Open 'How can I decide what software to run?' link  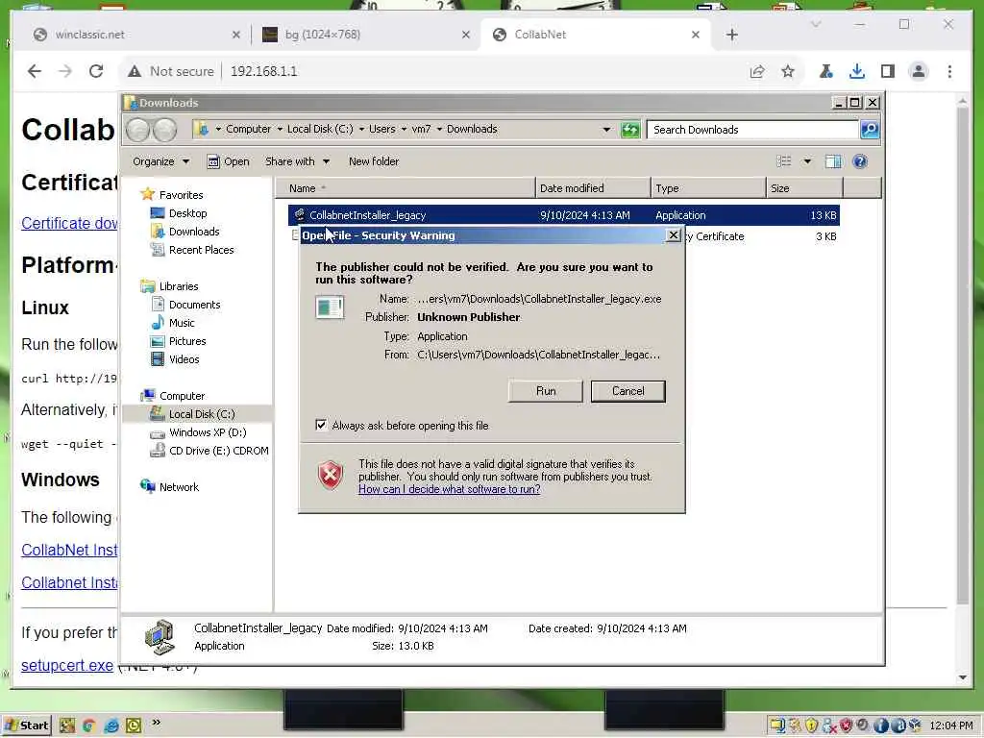tap(450, 489)
